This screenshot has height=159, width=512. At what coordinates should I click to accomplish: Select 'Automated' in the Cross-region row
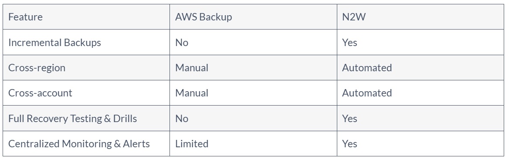[x=367, y=68]
